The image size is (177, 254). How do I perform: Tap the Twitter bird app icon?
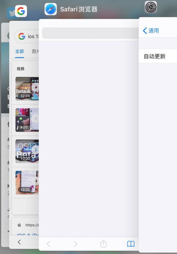[x=11, y=13]
